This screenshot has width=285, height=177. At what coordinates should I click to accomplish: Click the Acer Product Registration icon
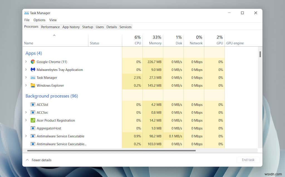pyautogui.click(x=33, y=120)
